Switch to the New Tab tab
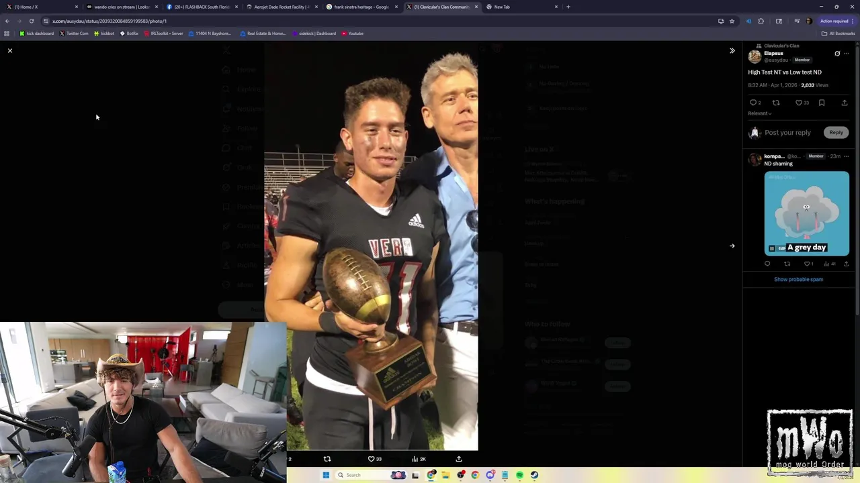The width and height of the screenshot is (860, 483). pos(522,7)
